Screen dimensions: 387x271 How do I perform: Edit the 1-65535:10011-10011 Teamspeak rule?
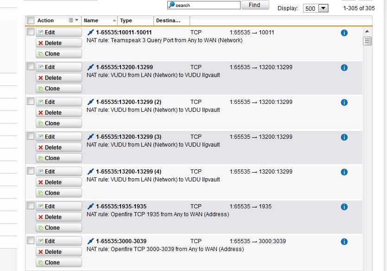pos(59,32)
